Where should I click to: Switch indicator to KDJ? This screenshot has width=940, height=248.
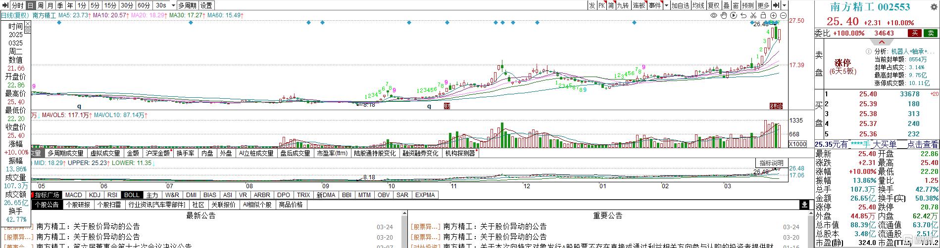[95, 195]
